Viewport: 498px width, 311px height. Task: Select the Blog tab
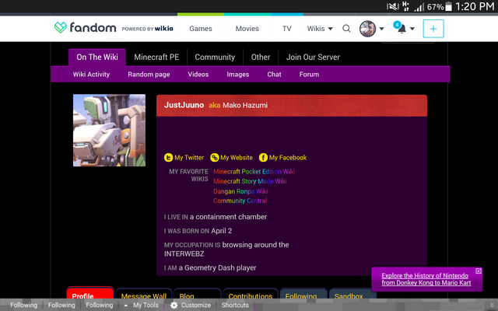(197, 294)
